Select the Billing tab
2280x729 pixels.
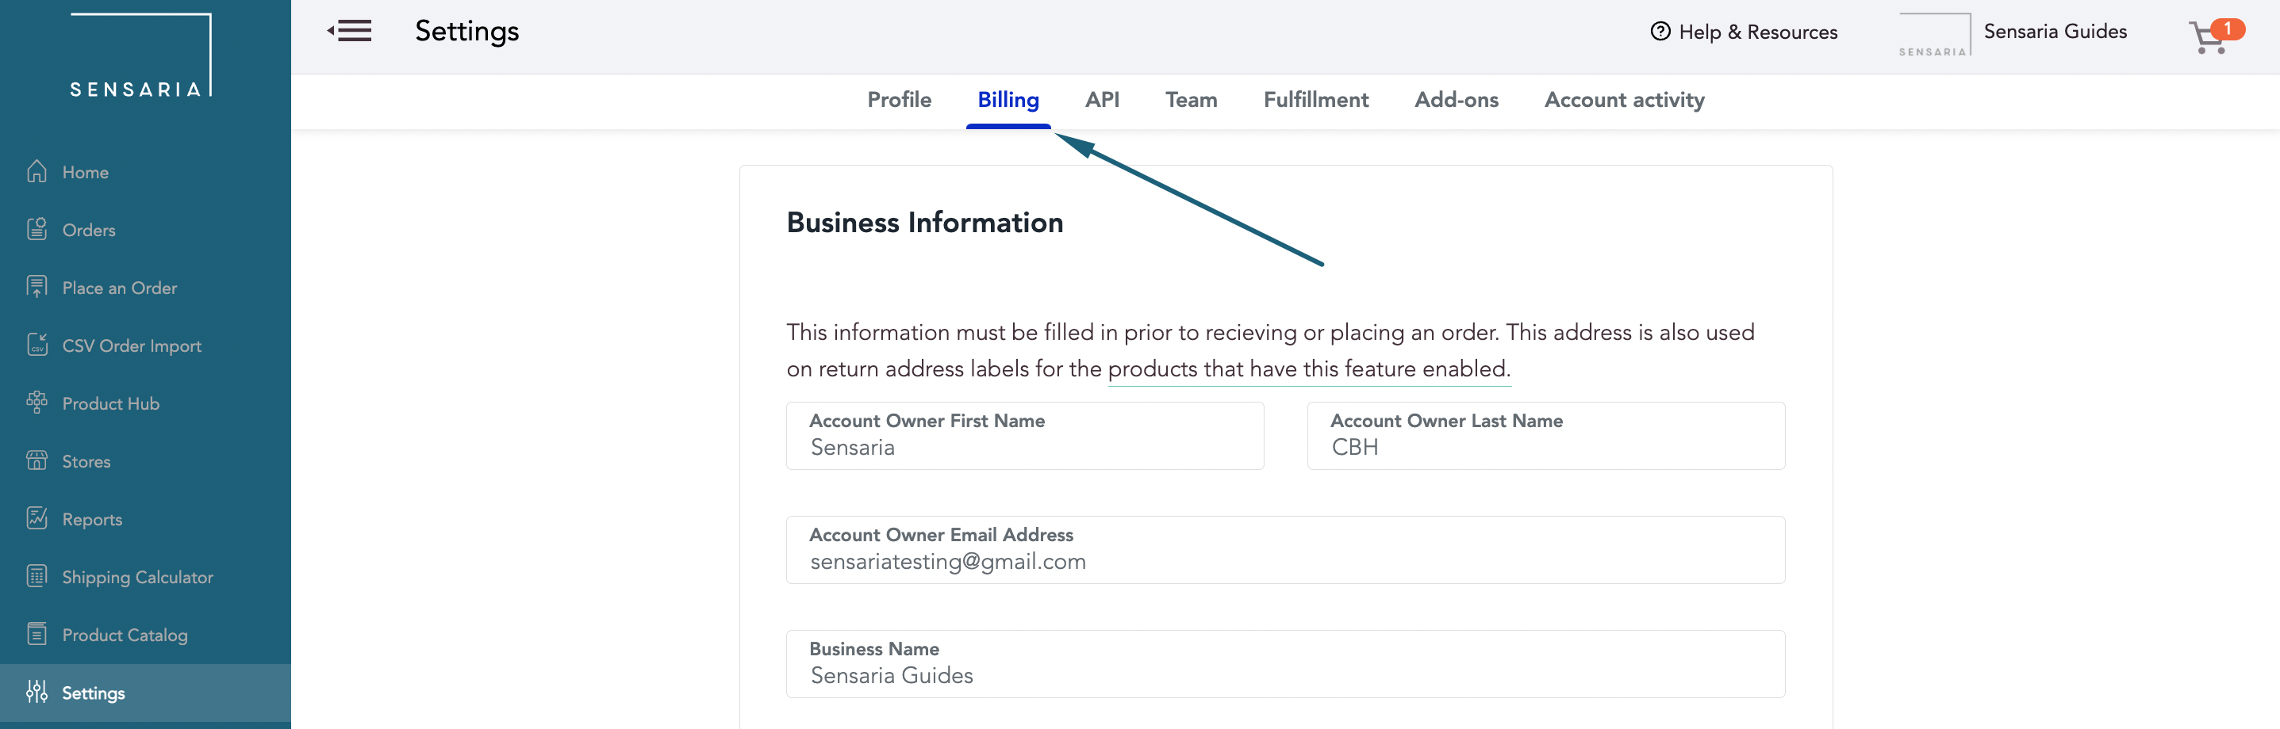pos(1008,100)
